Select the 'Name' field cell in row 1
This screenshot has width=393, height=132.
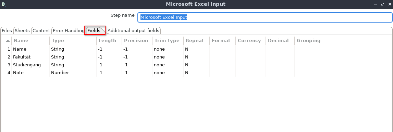click(x=30, y=49)
